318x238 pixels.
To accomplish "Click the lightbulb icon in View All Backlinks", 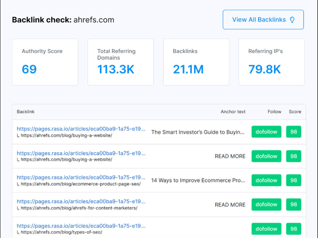I will 292,20.
